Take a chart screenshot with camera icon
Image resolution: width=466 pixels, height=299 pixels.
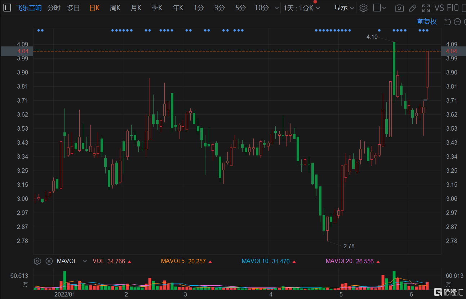click(399, 8)
